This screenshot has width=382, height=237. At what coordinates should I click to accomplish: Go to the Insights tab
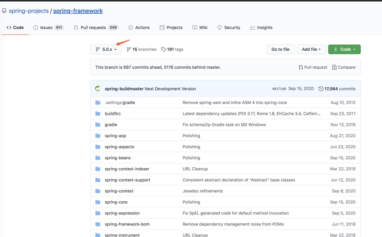click(x=261, y=27)
